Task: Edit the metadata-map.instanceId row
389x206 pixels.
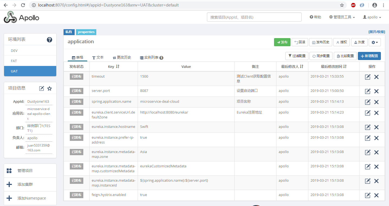Action: click(x=368, y=181)
